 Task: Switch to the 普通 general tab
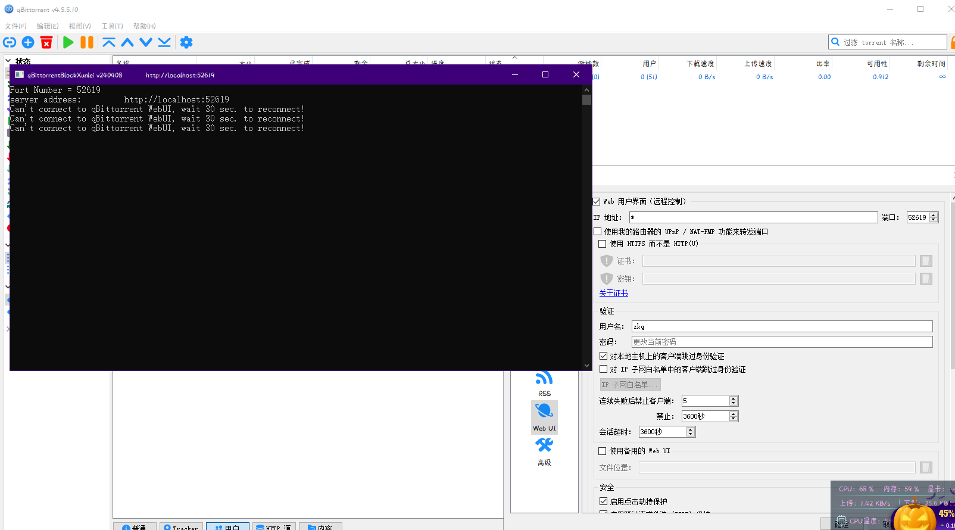pos(135,526)
